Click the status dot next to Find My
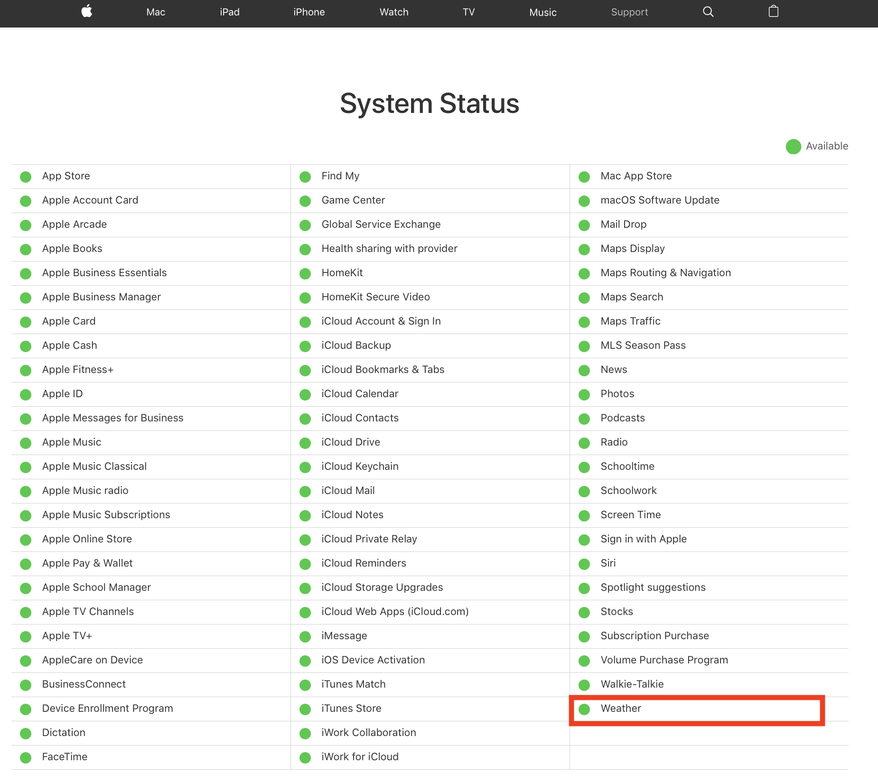The width and height of the screenshot is (878, 783). (305, 177)
